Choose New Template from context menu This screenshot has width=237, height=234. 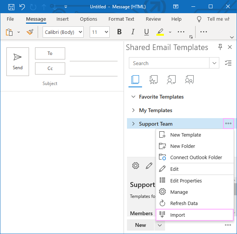[195, 135]
